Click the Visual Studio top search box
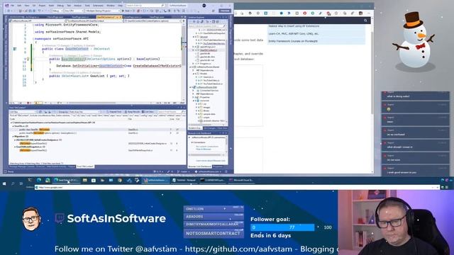Screen dimensions: 454x255 pos(145,6)
